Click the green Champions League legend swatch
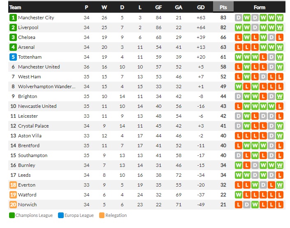290x228 pixels. tap(12, 215)
